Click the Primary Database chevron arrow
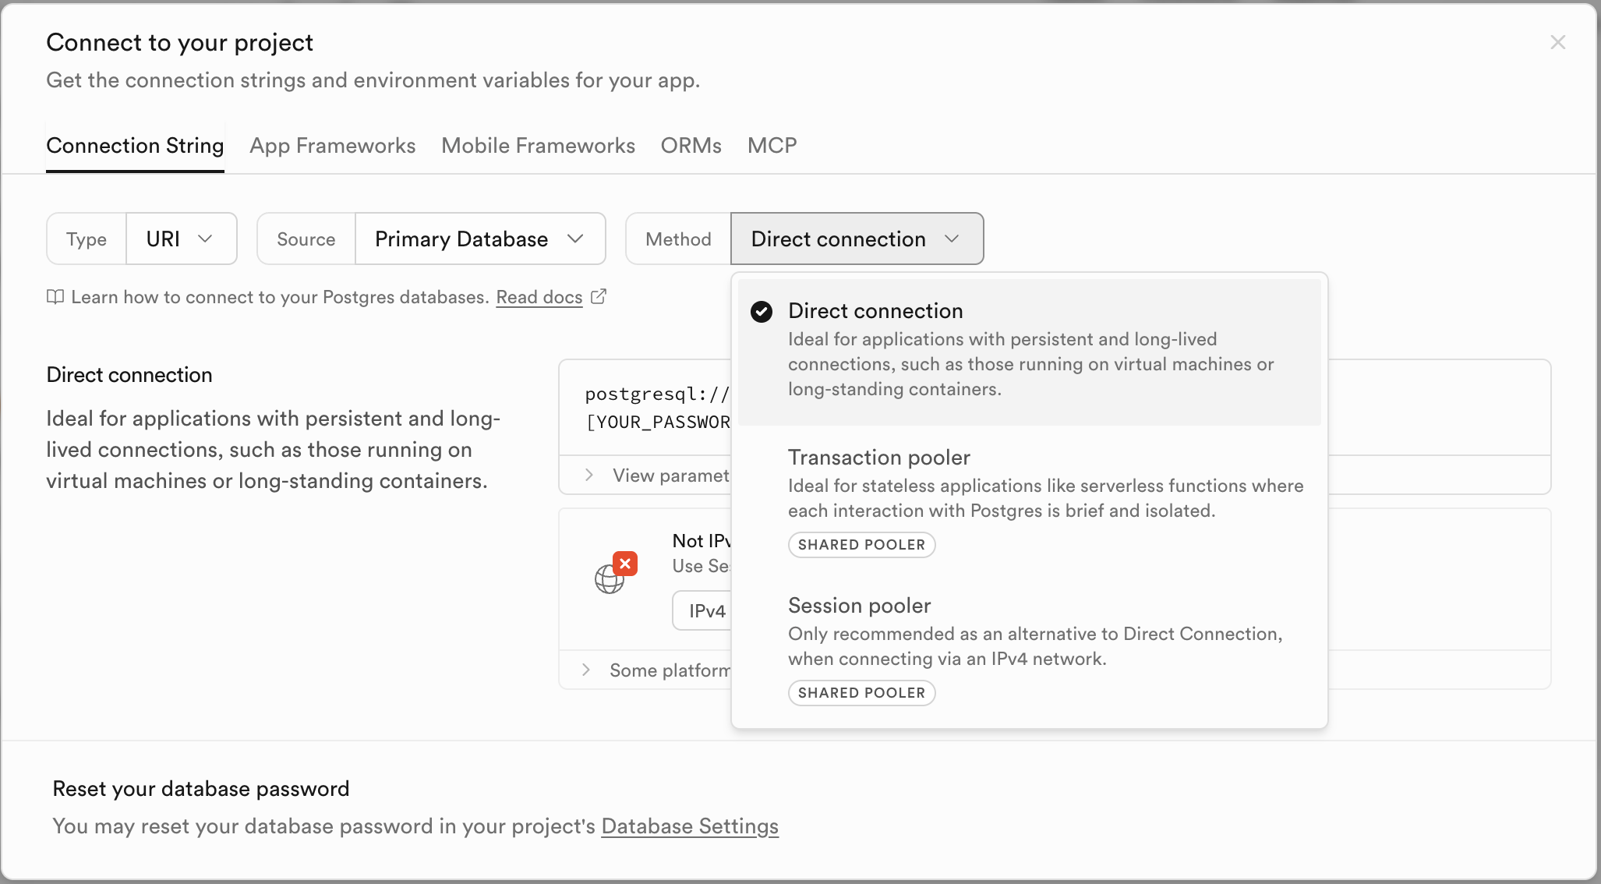Image resolution: width=1601 pixels, height=884 pixels. click(575, 239)
